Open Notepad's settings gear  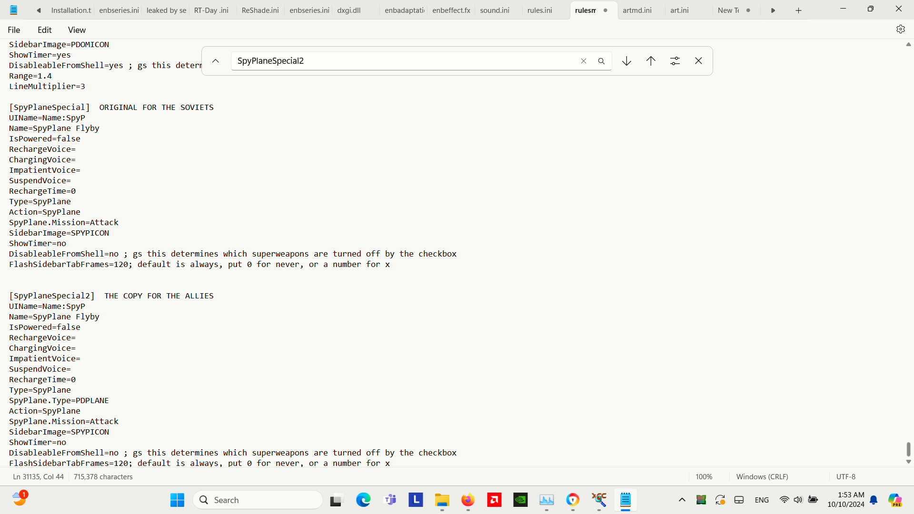point(901,29)
